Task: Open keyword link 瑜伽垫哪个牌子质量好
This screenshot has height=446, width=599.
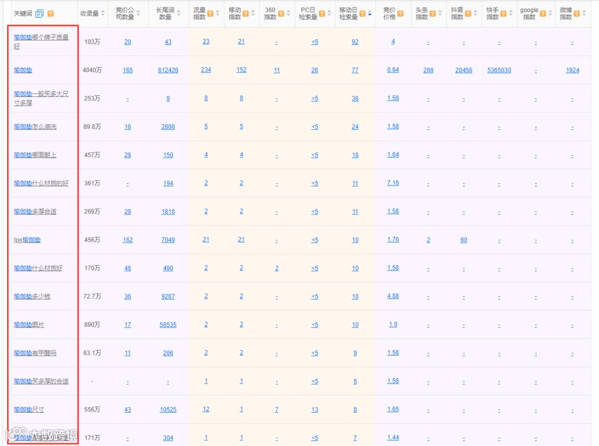Action: pyautogui.click(x=41, y=42)
